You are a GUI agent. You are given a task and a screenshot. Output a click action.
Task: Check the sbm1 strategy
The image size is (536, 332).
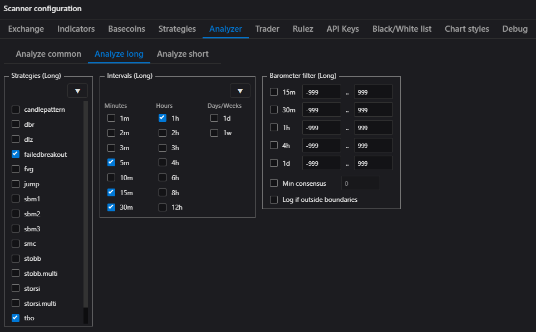point(16,199)
